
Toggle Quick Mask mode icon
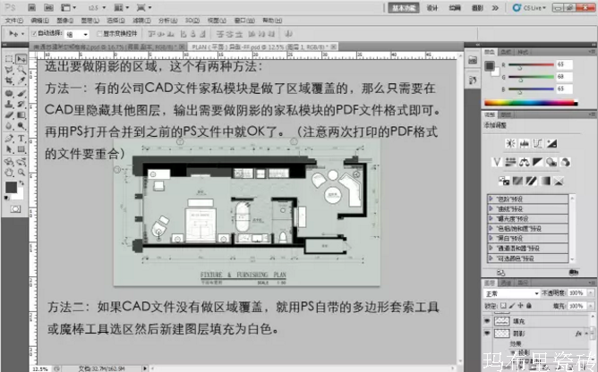pos(15,209)
